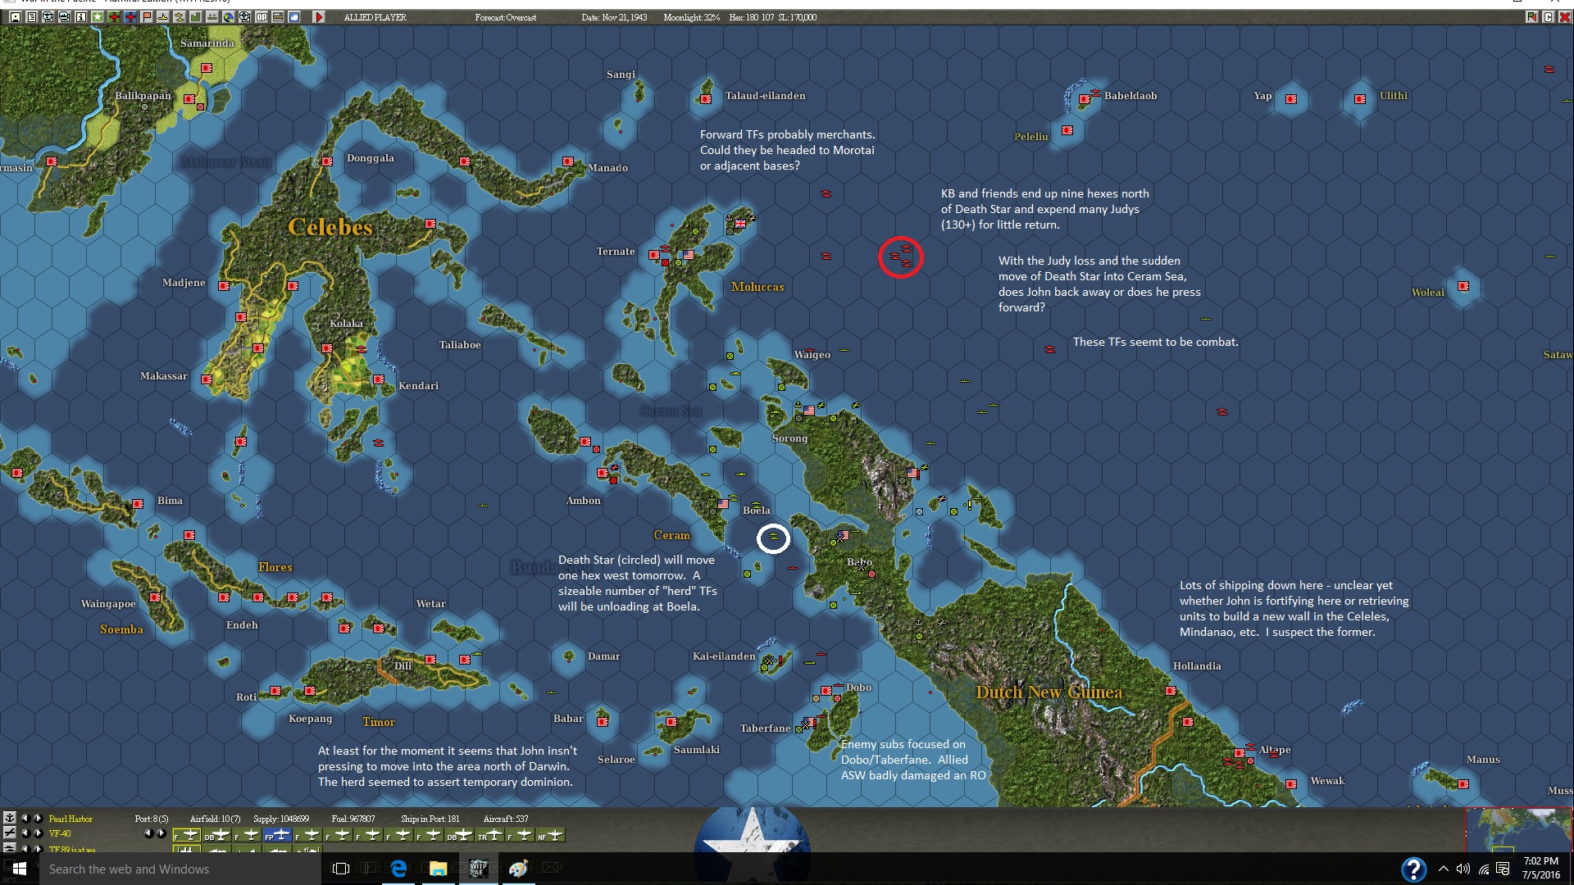
Task: Select the yellow-outlined F squadron icon
Action: (186, 835)
